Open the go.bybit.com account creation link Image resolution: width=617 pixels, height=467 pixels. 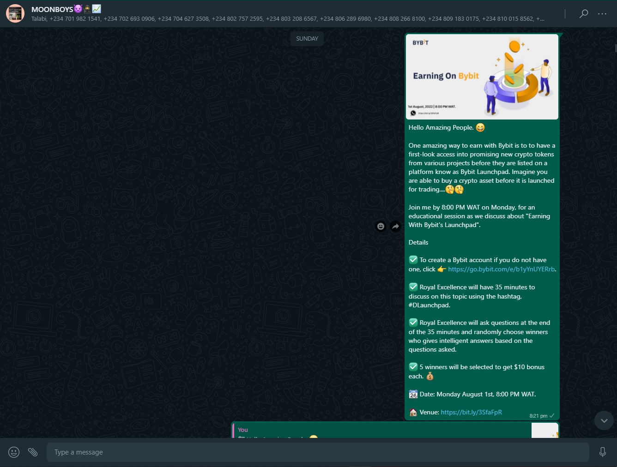pos(501,269)
